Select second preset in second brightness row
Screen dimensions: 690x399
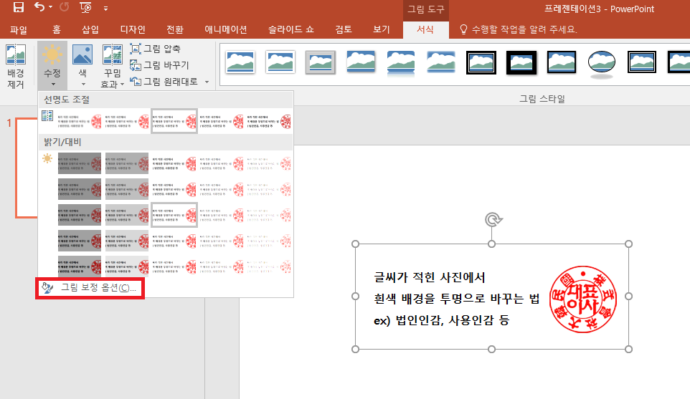coord(127,189)
